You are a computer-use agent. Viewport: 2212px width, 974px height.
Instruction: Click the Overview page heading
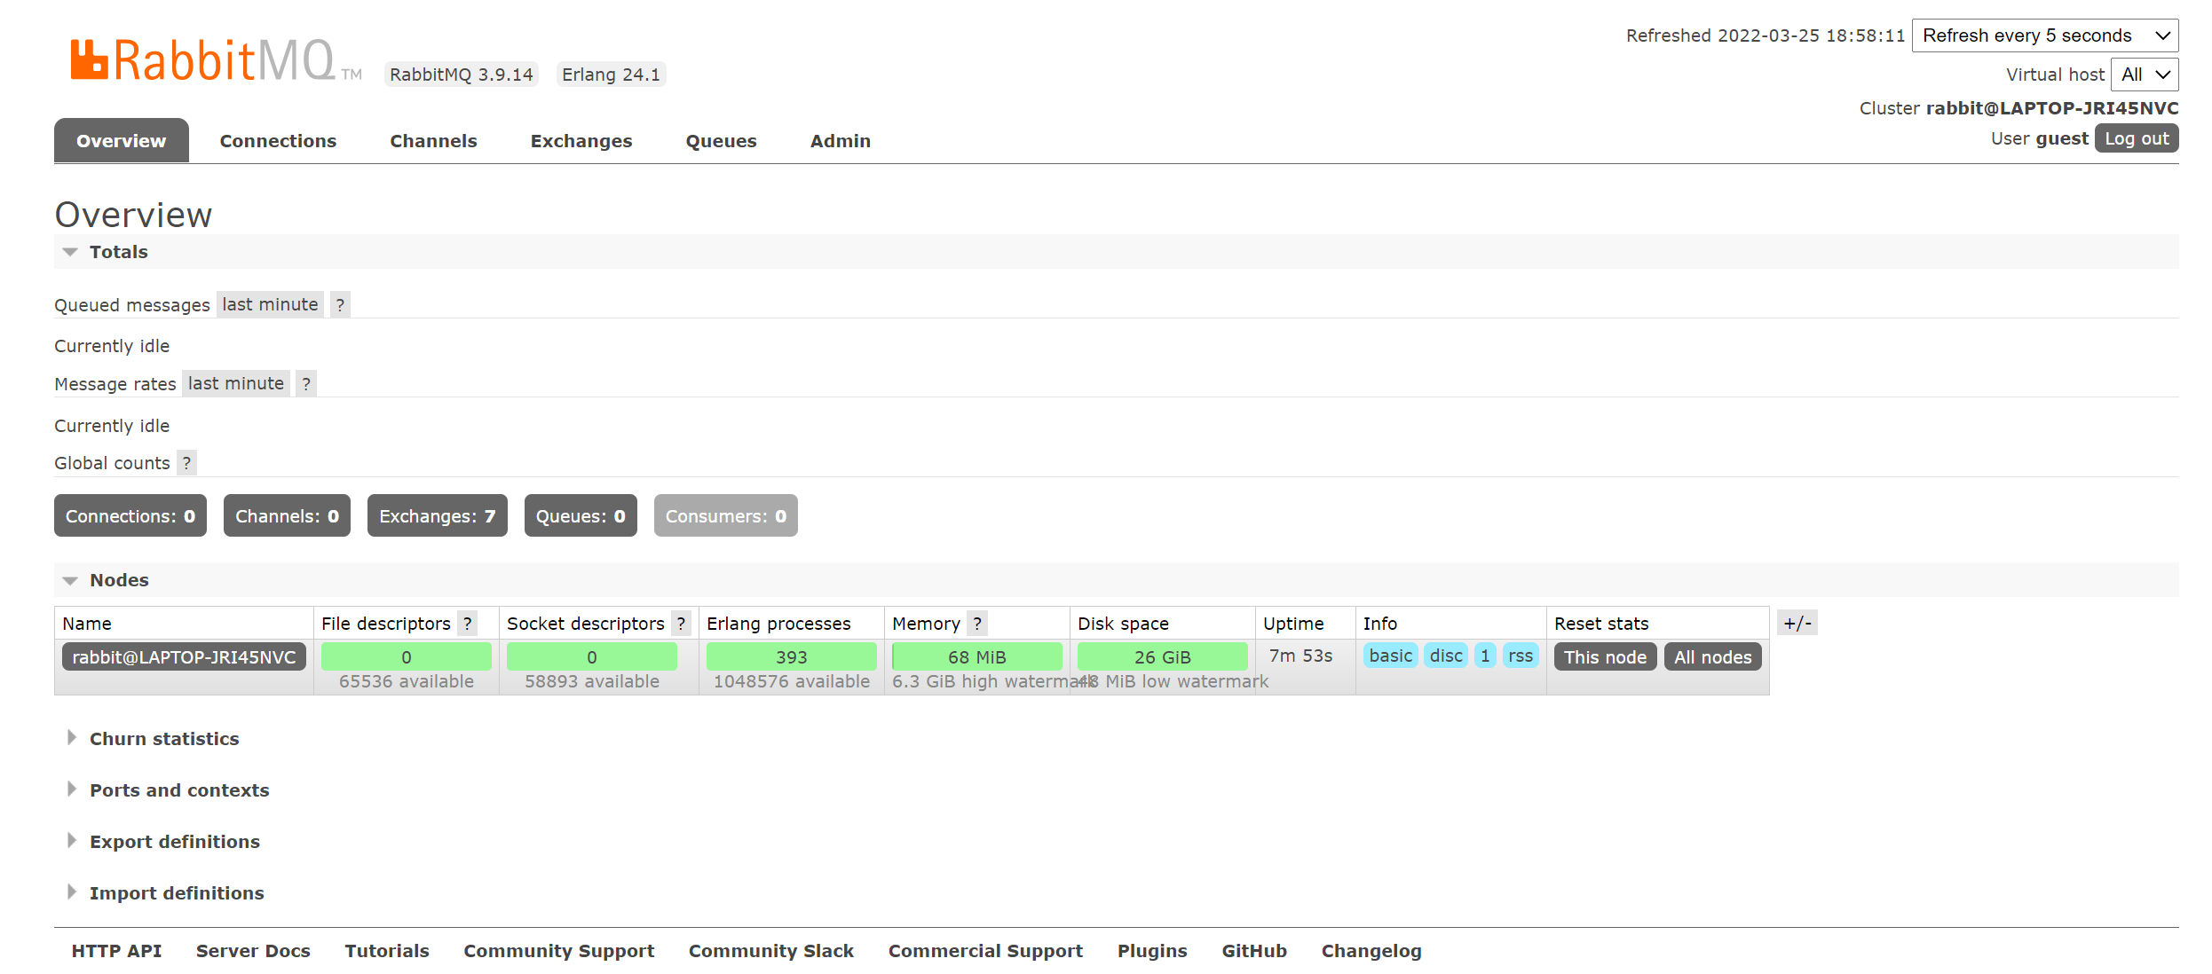[133, 215]
